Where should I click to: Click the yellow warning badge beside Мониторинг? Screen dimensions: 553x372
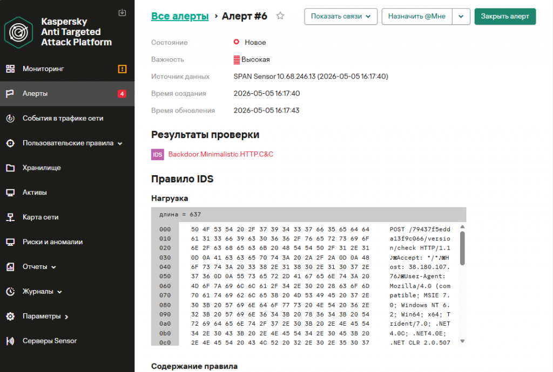point(122,69)
